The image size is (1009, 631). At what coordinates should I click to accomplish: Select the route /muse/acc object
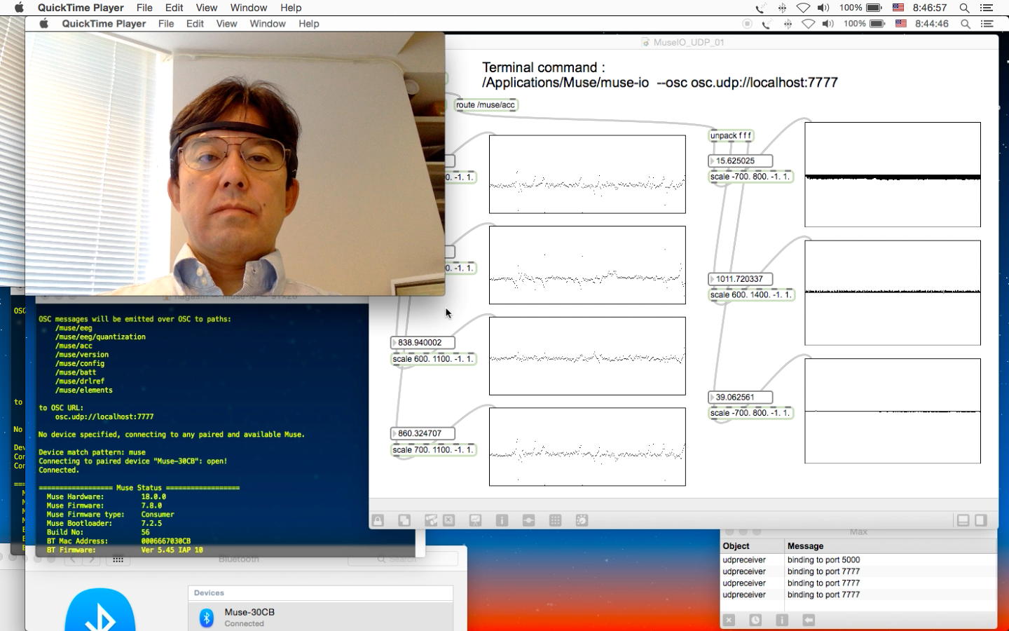(x=486, y=105)
